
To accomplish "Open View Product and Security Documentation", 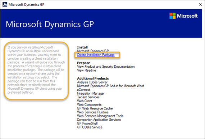I will tap(106, 67).
